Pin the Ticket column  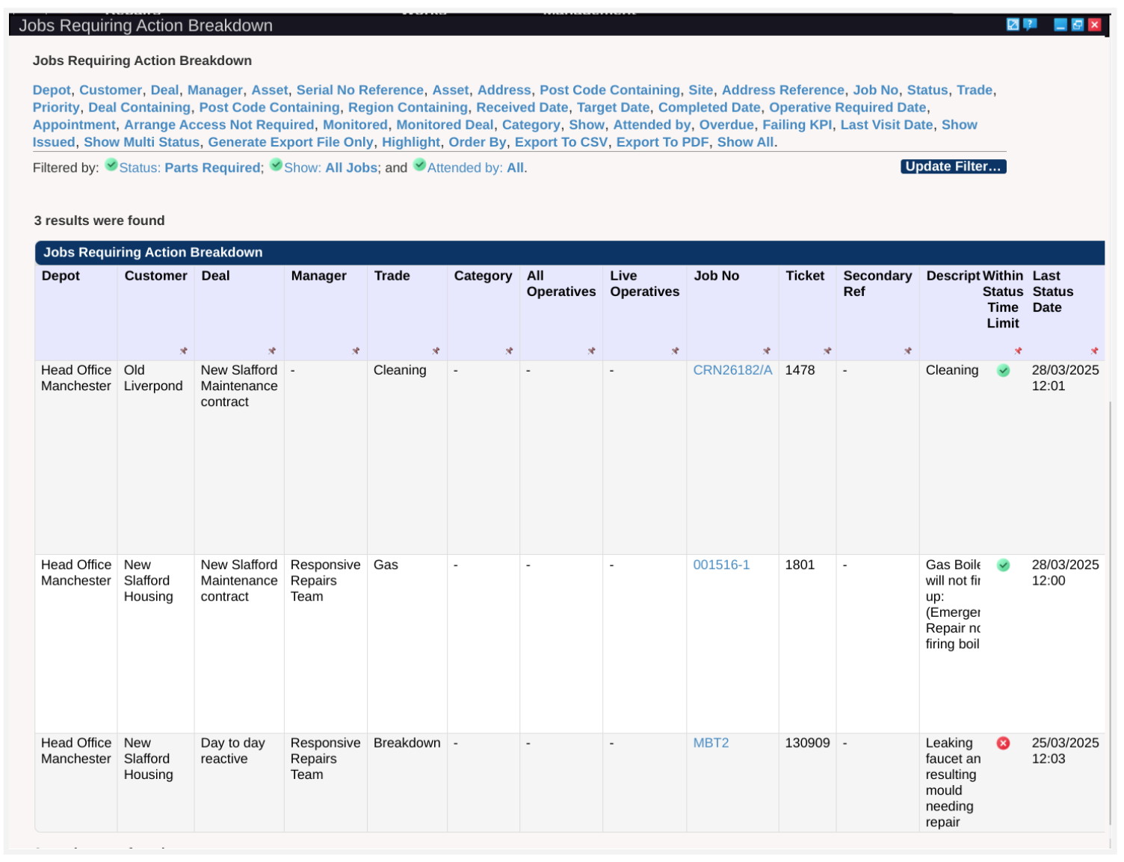(827, 351)
